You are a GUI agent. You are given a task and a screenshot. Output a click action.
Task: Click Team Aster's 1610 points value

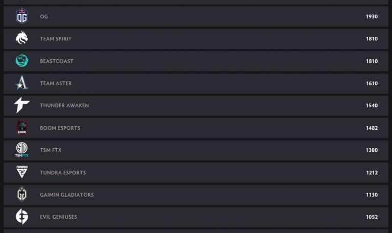tap(372, 83)
